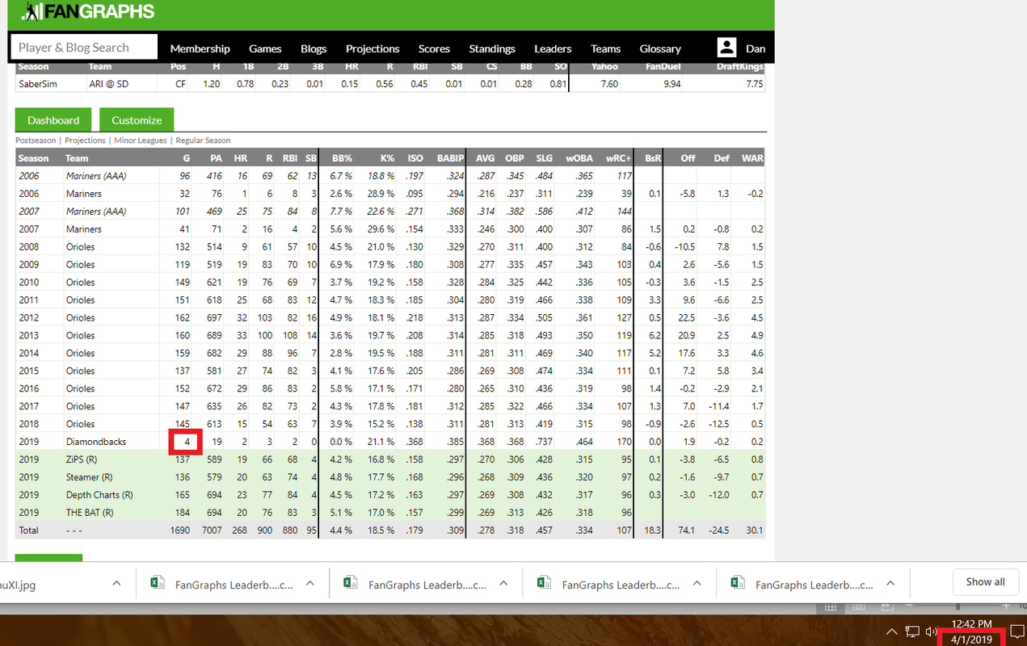Click the Yahoo column header
This screenshot has width=1027, height=646.
tap(605, 67)
